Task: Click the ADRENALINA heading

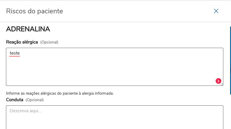Action: (x=28, y=29)
